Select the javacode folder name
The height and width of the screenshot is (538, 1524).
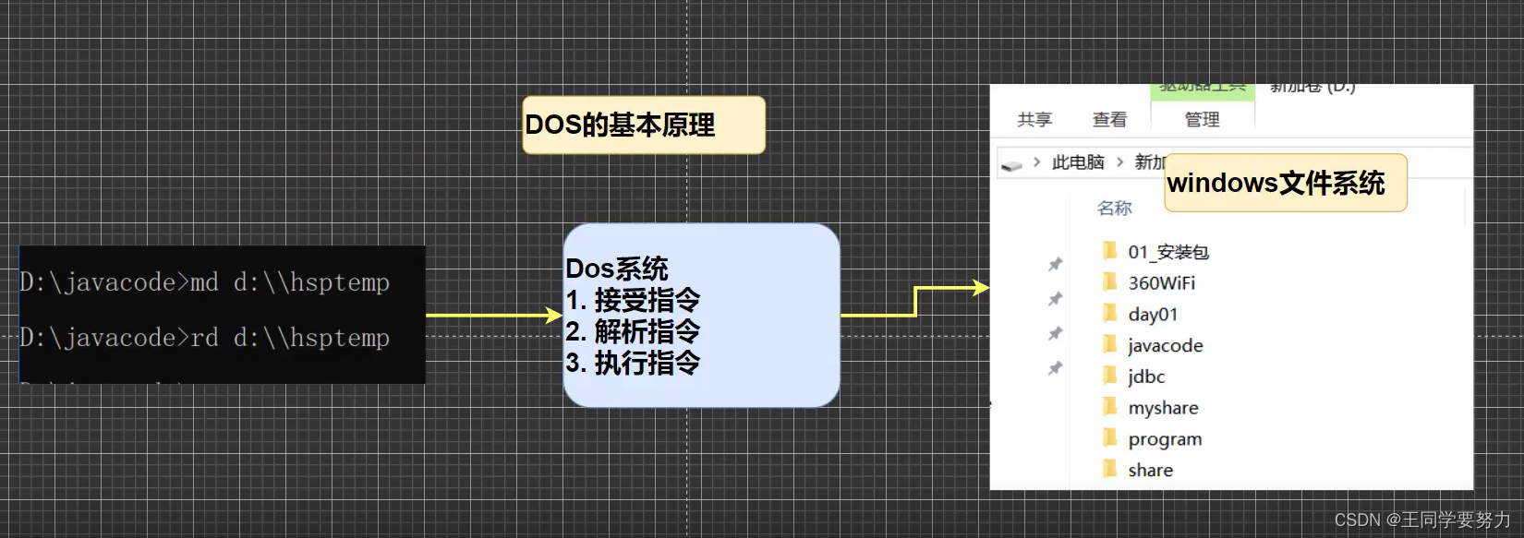[x=1166, y=345]
